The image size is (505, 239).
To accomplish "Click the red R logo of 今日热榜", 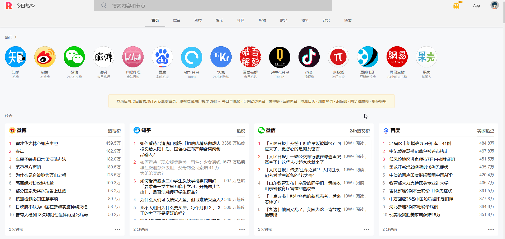I will 9,6.
